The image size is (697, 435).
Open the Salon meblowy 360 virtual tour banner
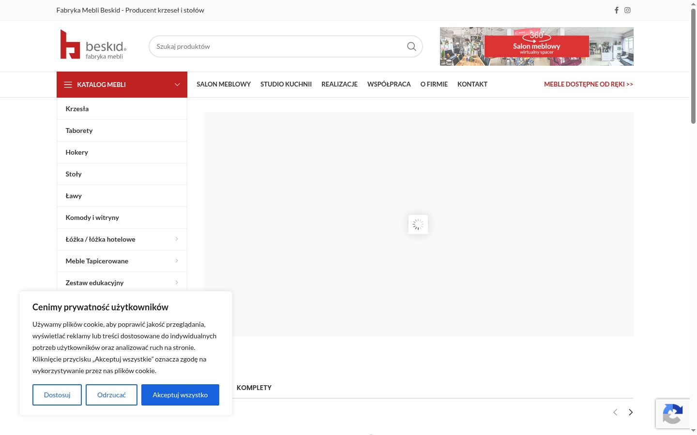tap(537, 46)
